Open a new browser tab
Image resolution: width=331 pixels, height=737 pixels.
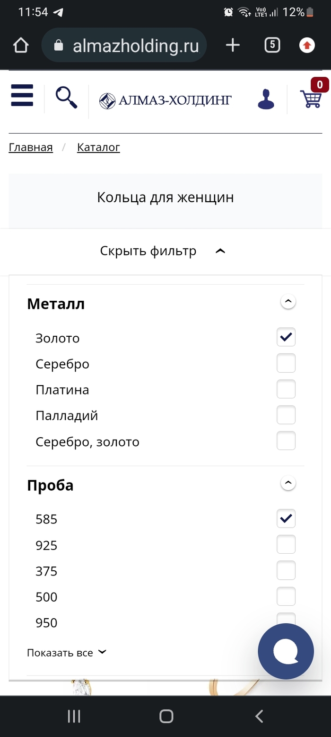[x=233, y=45]
